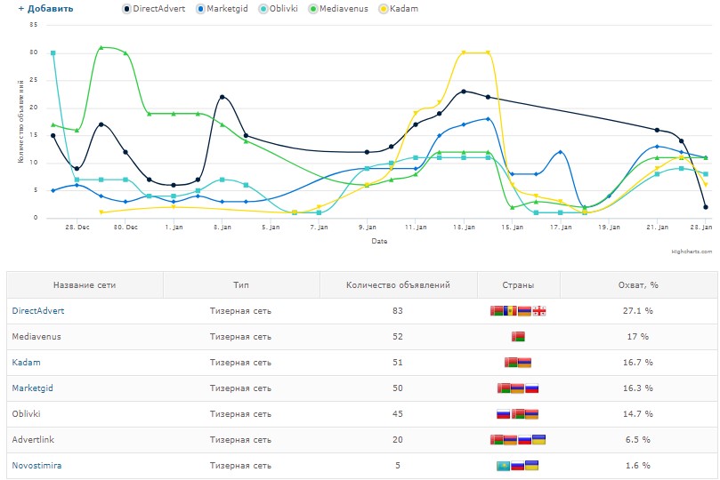Click the Belarus flag in Marketgid row

(x=504, y=388)
